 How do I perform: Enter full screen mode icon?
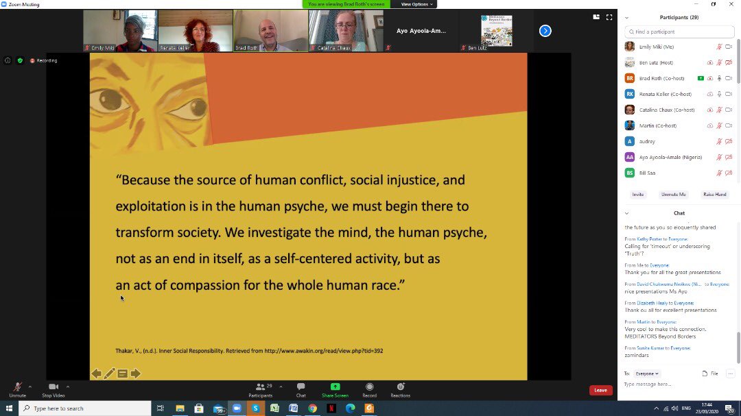609,17
